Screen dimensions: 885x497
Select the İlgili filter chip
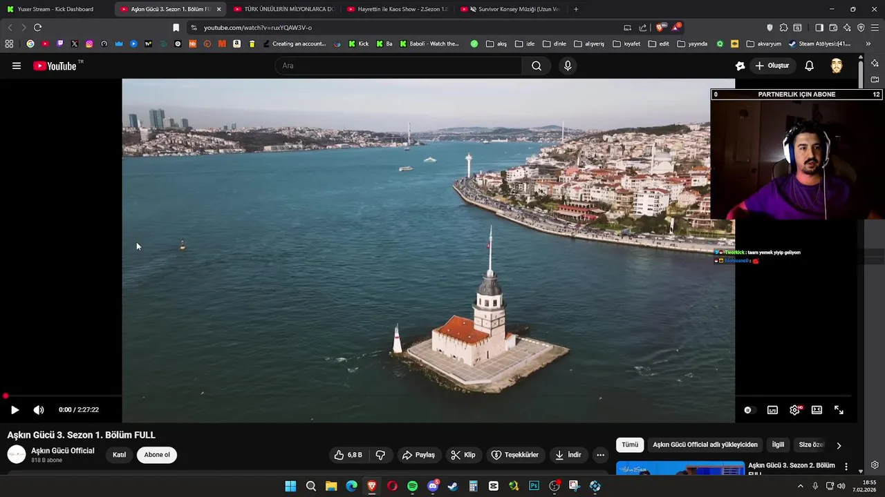coord(778,445)
